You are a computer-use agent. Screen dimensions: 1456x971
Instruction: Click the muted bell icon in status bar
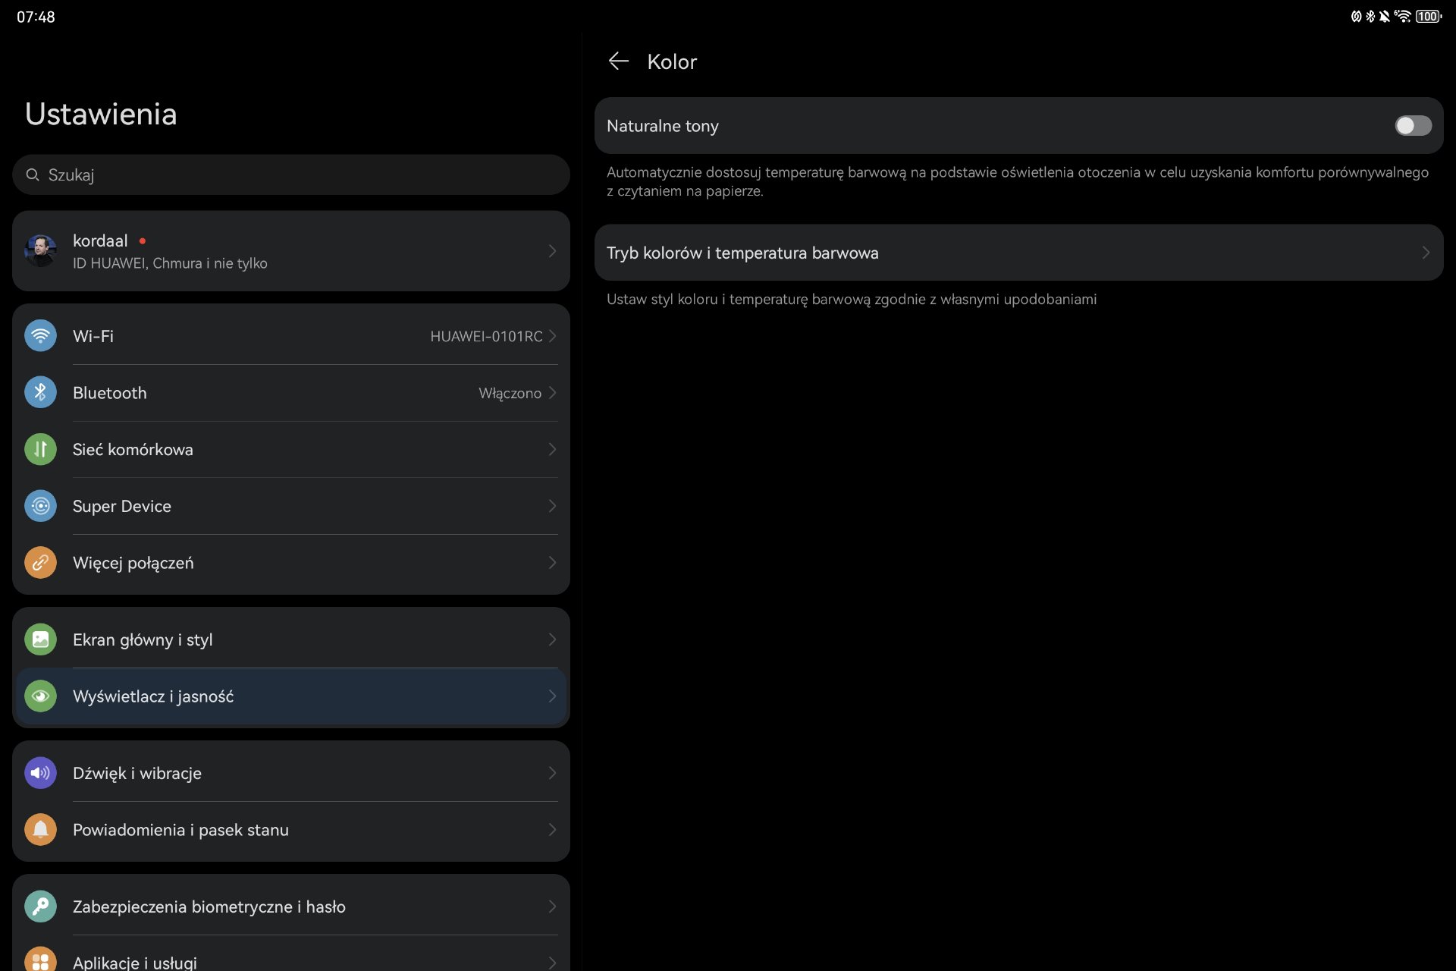[x=1385, y=16]
